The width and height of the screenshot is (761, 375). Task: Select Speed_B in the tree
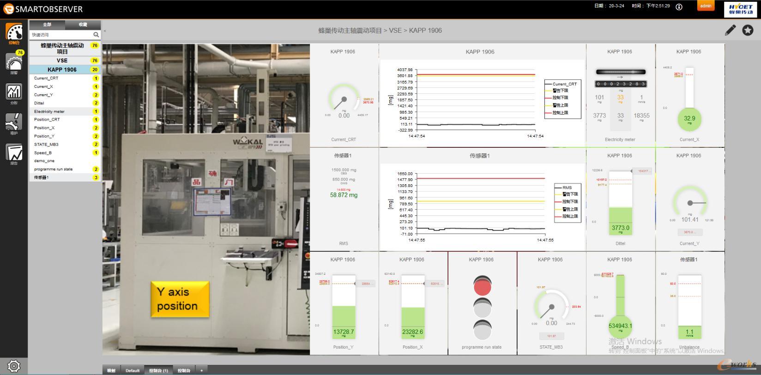(x=65, y=153)
